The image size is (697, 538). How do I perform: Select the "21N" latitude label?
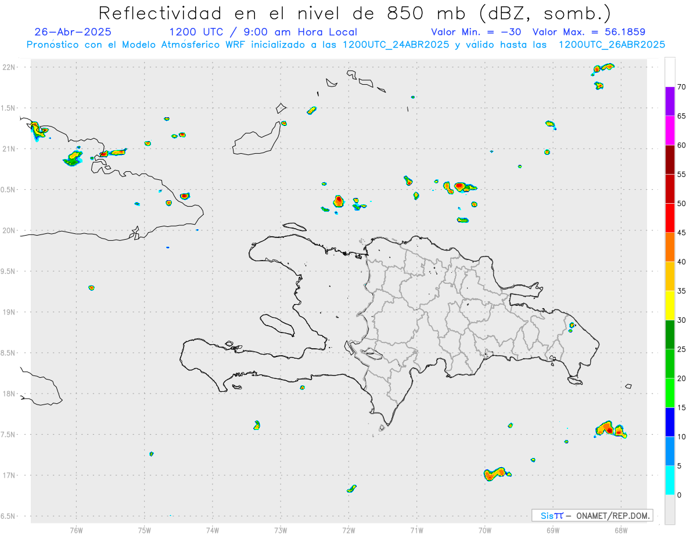[9, 149]
